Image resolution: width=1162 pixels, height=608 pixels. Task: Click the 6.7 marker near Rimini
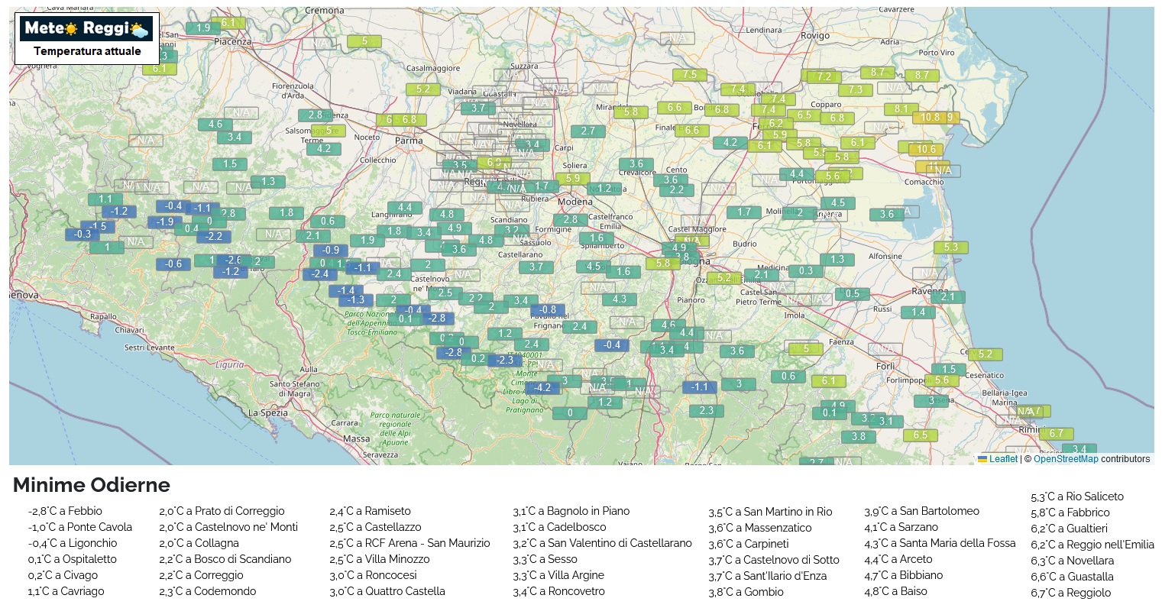(1055, 433)
